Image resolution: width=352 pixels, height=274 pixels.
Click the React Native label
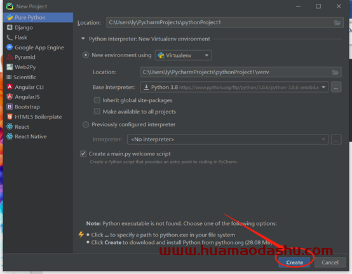coord(30,136)
